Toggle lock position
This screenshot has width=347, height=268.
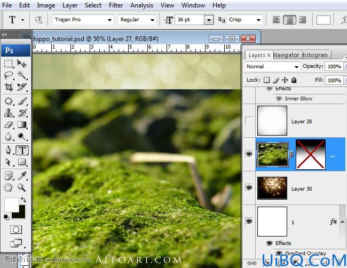pos(285,80)
